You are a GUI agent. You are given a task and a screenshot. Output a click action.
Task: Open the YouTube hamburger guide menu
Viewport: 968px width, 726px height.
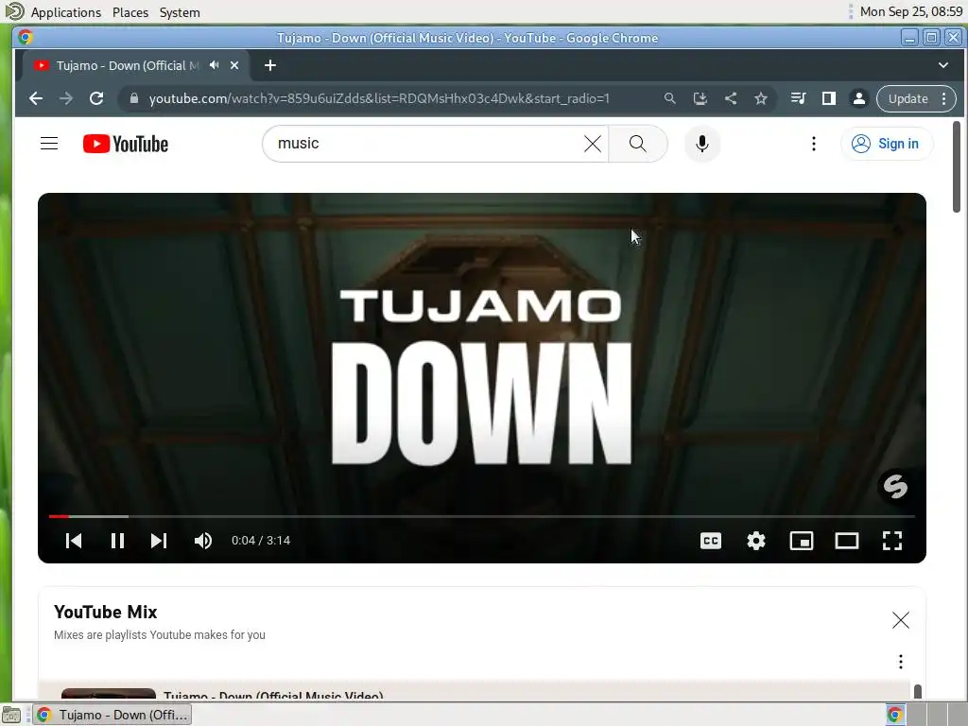pos(49,144)
